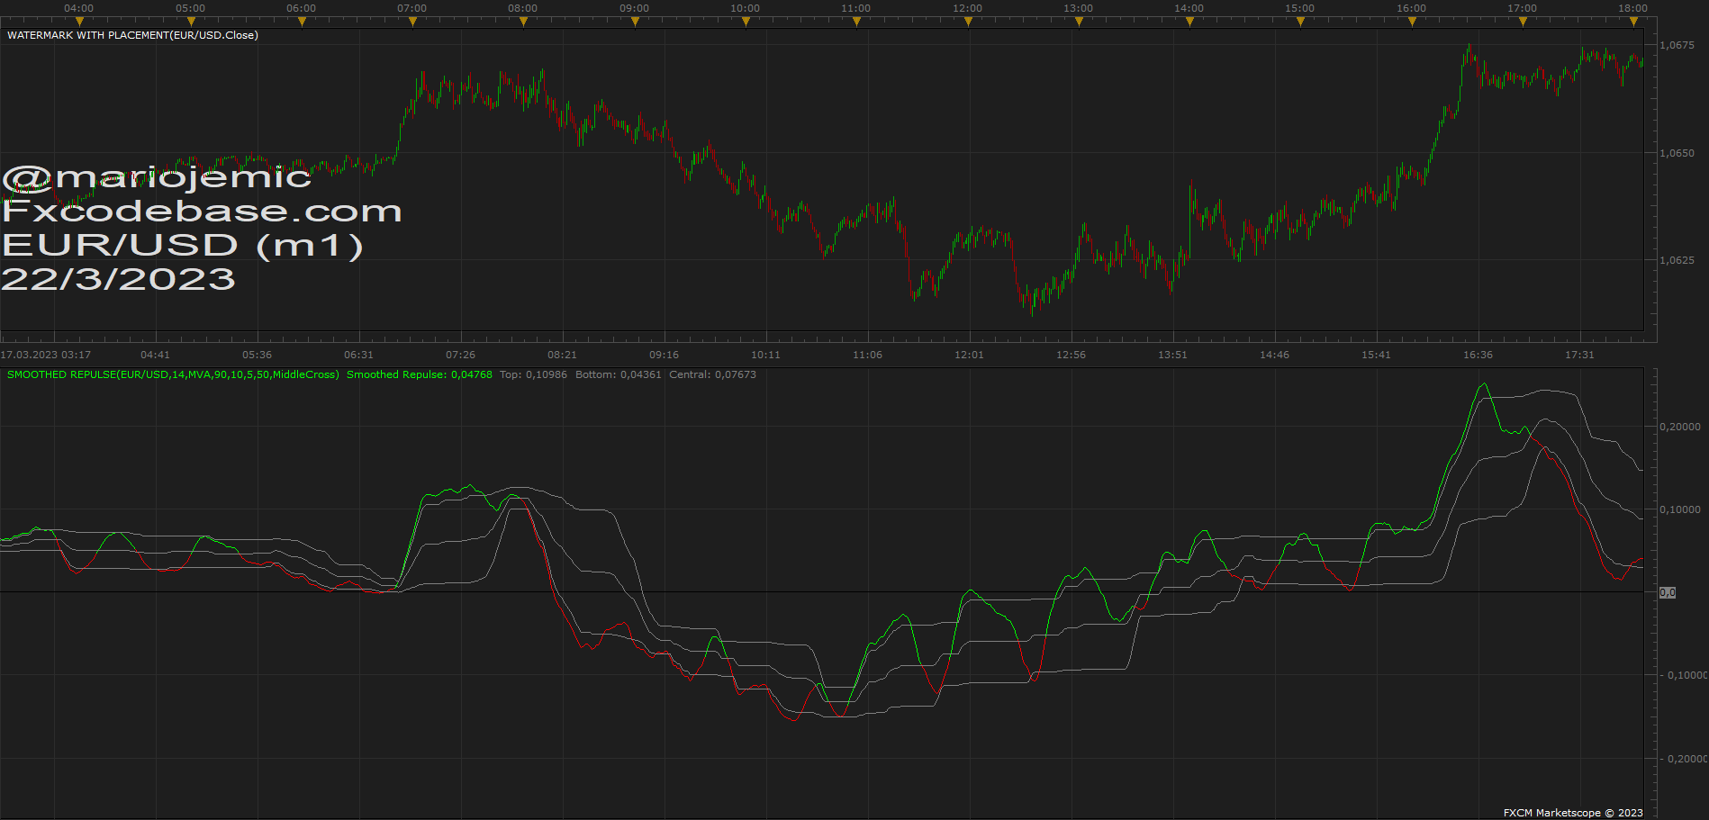Click the orange triangle marker under 09:00
Image resolution: width=1709 pixels, height=820 pixels.
[x=635, y=22]
